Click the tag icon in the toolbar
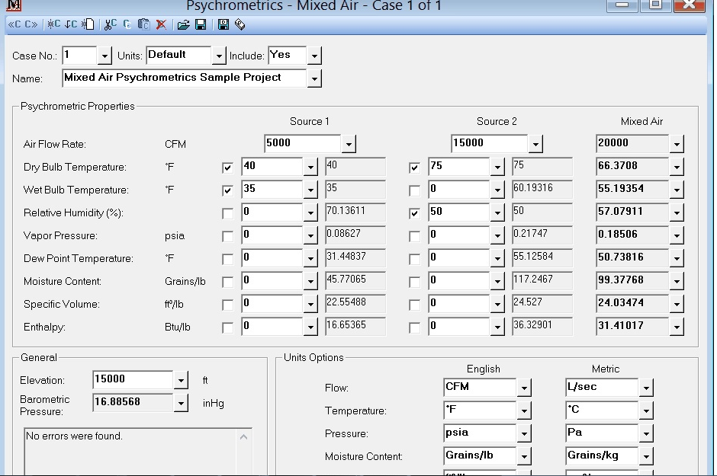 240,24
